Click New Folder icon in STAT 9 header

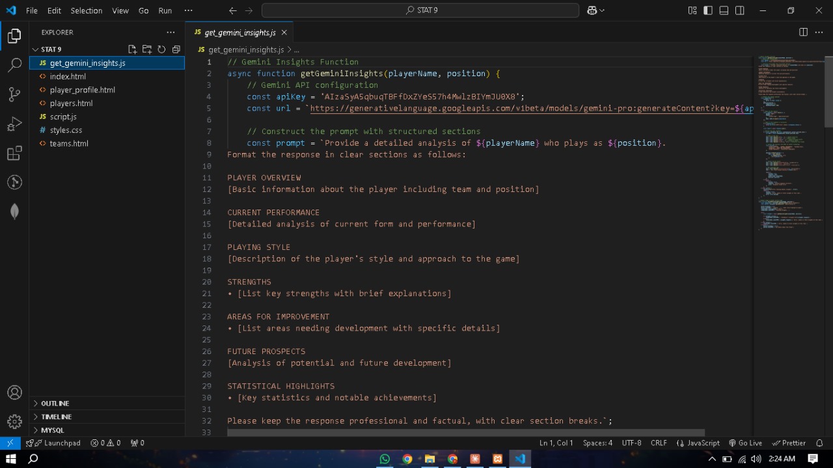coord(147,49)
